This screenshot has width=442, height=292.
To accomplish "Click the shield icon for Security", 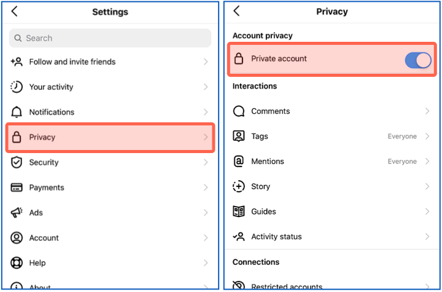I will pos(17,162).
